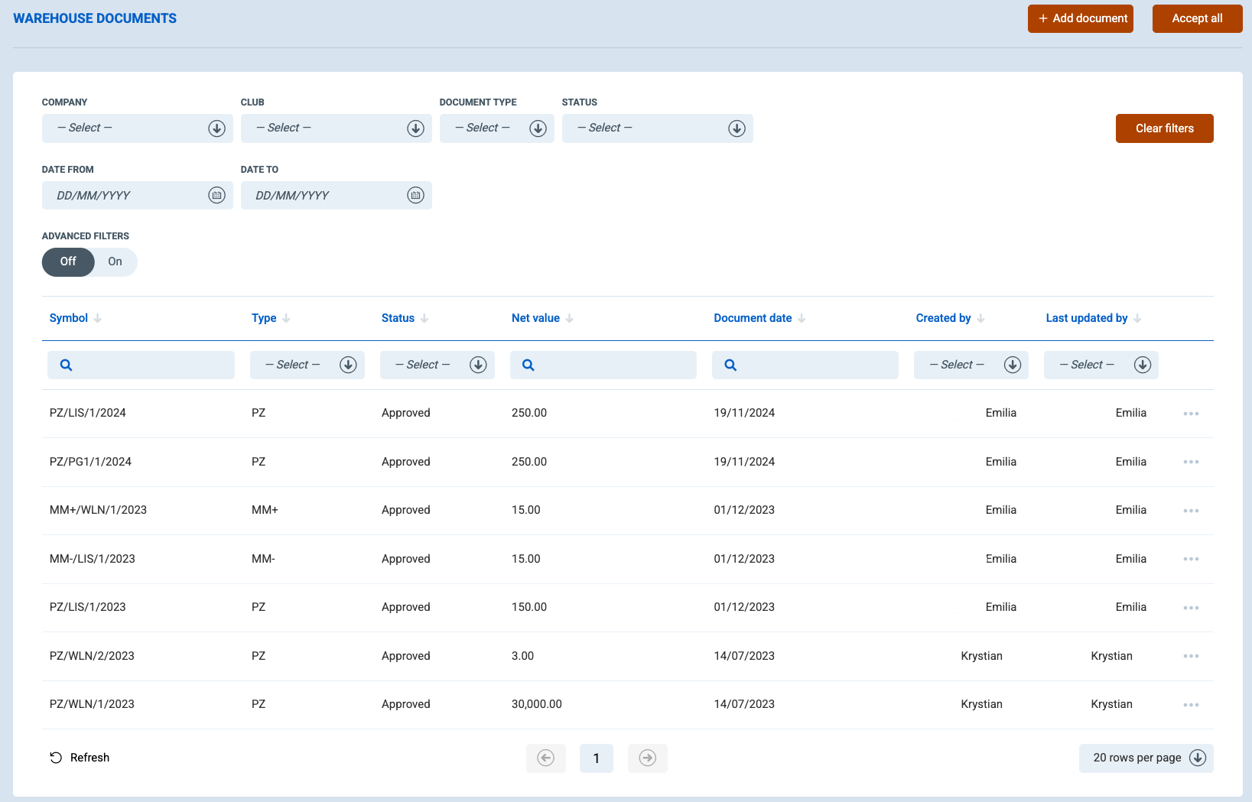Click Accept all button
This screenshot has width=1252, height=802.
coord(1198,18)
